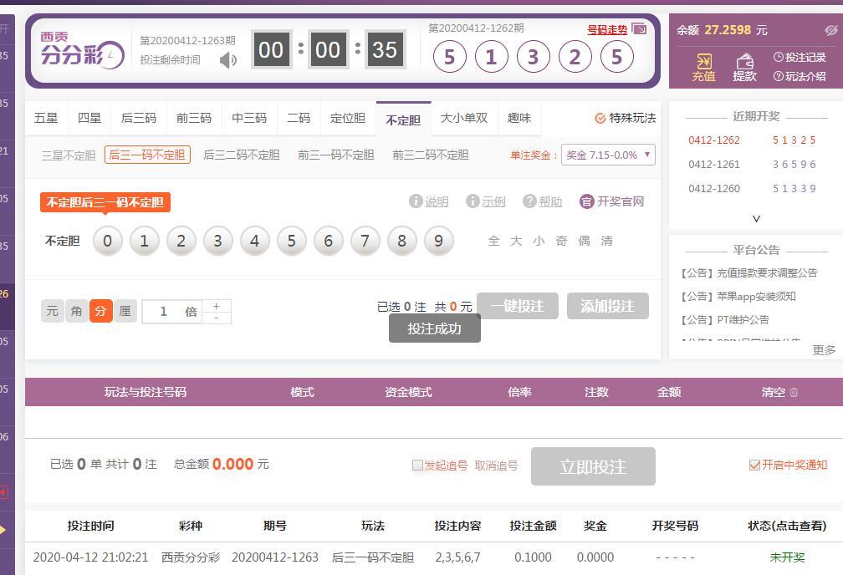The image size is (843, 575).
Task: Open the 帮助 help link
Action: [543, 201]
